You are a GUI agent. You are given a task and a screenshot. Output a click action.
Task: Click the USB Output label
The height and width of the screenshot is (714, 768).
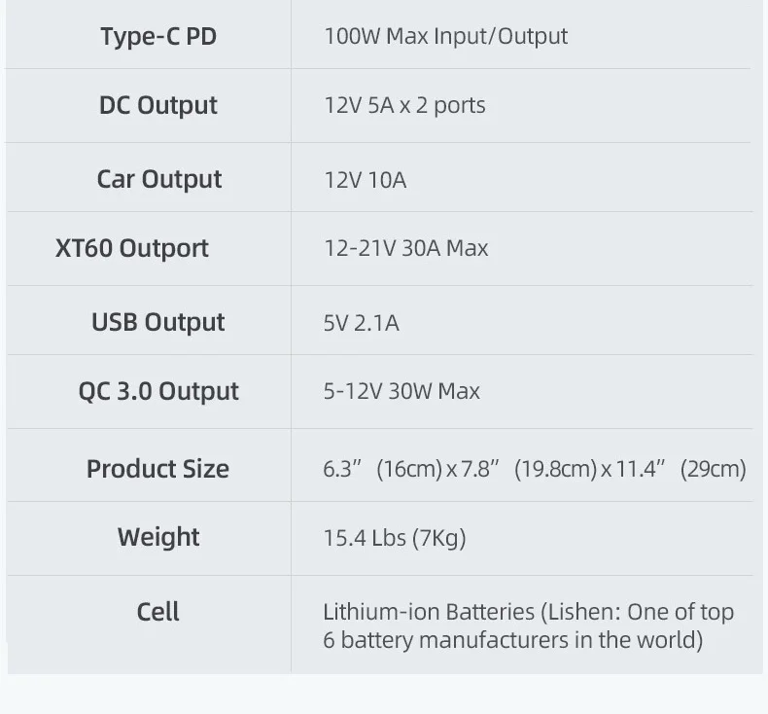[x=158, y=322]
